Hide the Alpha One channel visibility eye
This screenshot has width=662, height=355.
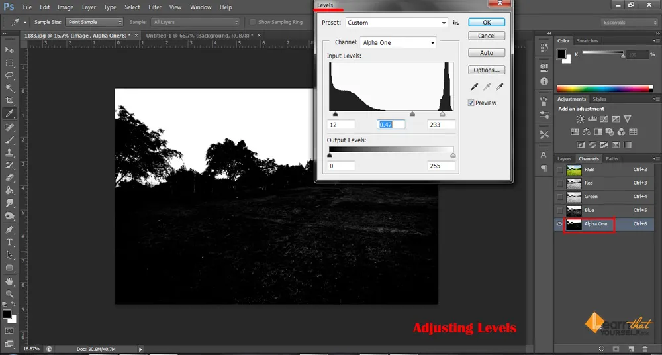tap(560, 224)
